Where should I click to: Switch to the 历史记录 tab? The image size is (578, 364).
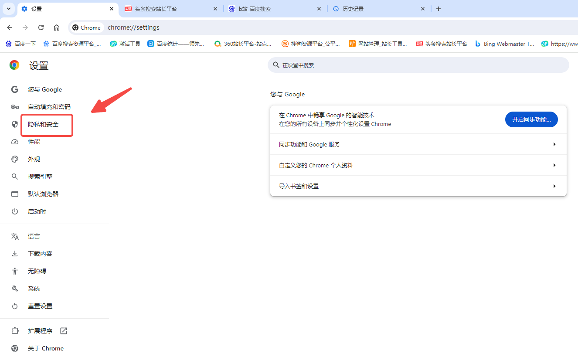click(x=378, y=9)
